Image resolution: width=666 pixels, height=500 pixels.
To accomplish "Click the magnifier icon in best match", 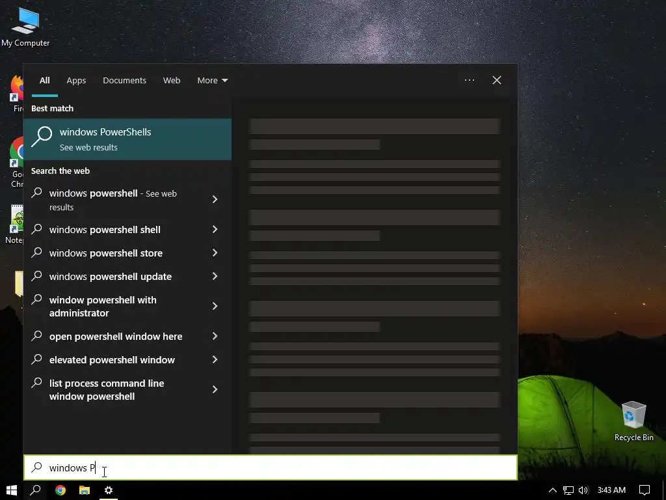I will (42, 137).
